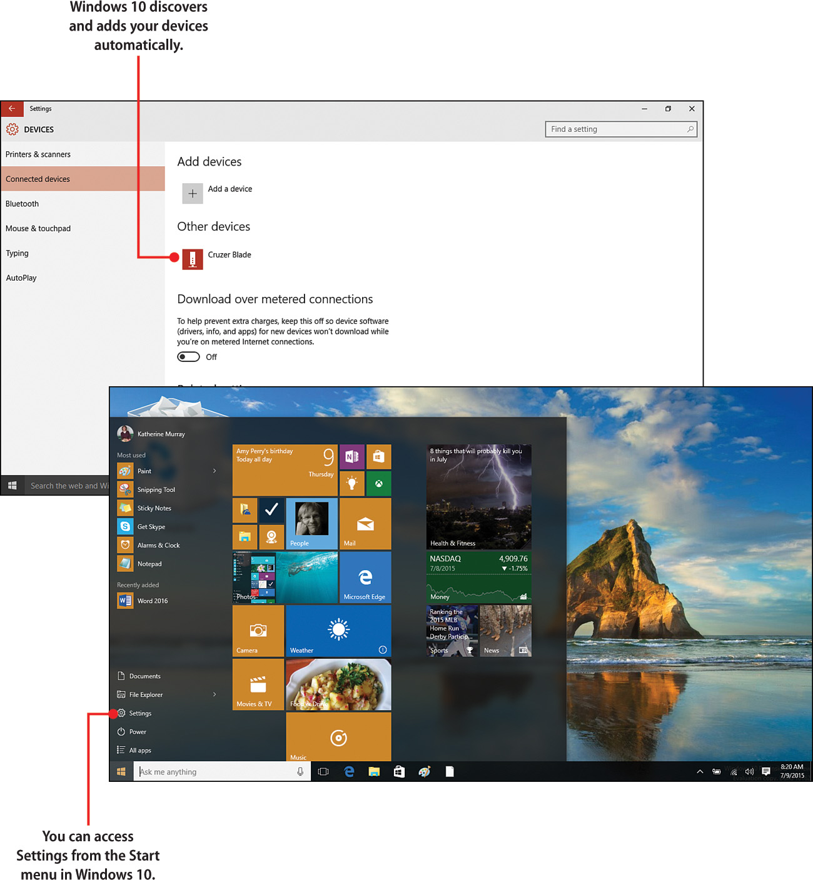Click the volume icon in the system tray

(749, 772)
